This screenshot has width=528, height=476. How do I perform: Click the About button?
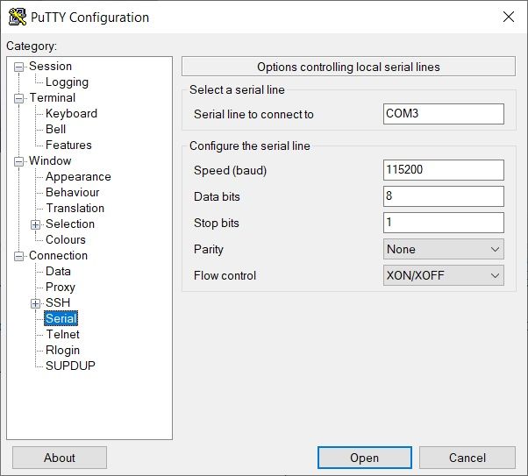tap(60, 458)
